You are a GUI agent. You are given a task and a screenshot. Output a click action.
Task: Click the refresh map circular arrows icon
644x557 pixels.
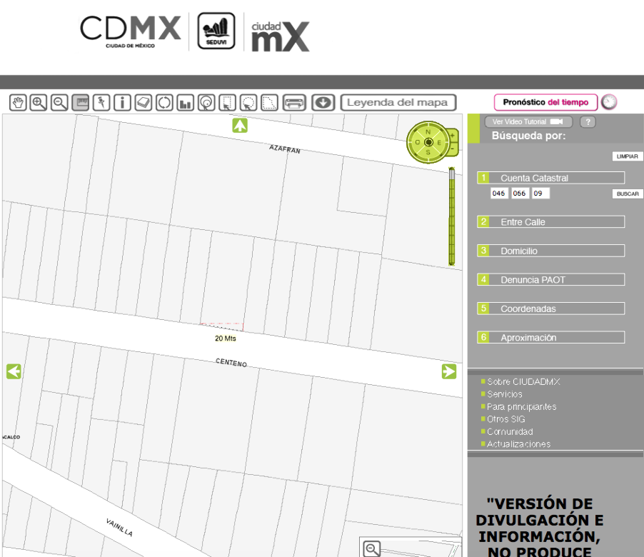point(164,103)
